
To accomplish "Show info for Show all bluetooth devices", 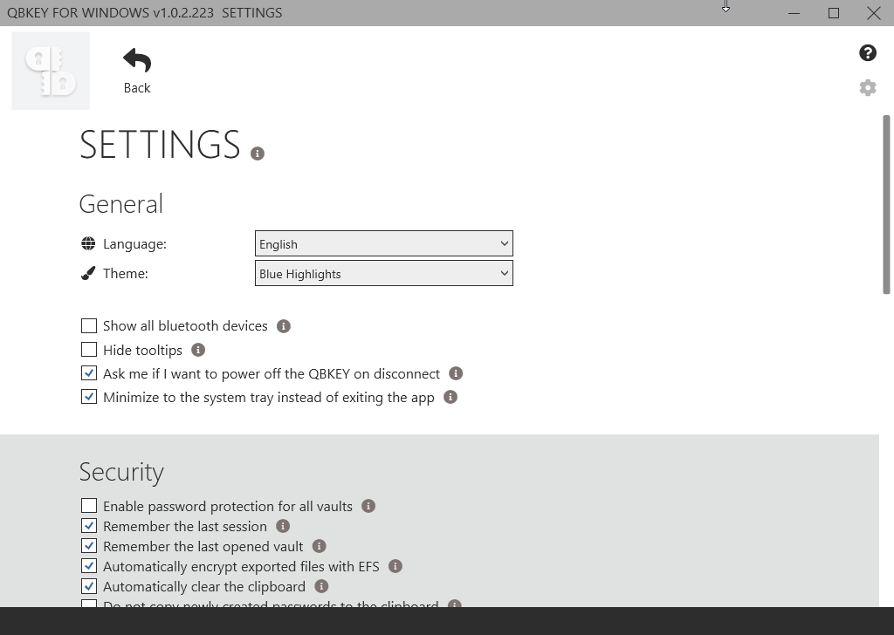I will 284,325.
